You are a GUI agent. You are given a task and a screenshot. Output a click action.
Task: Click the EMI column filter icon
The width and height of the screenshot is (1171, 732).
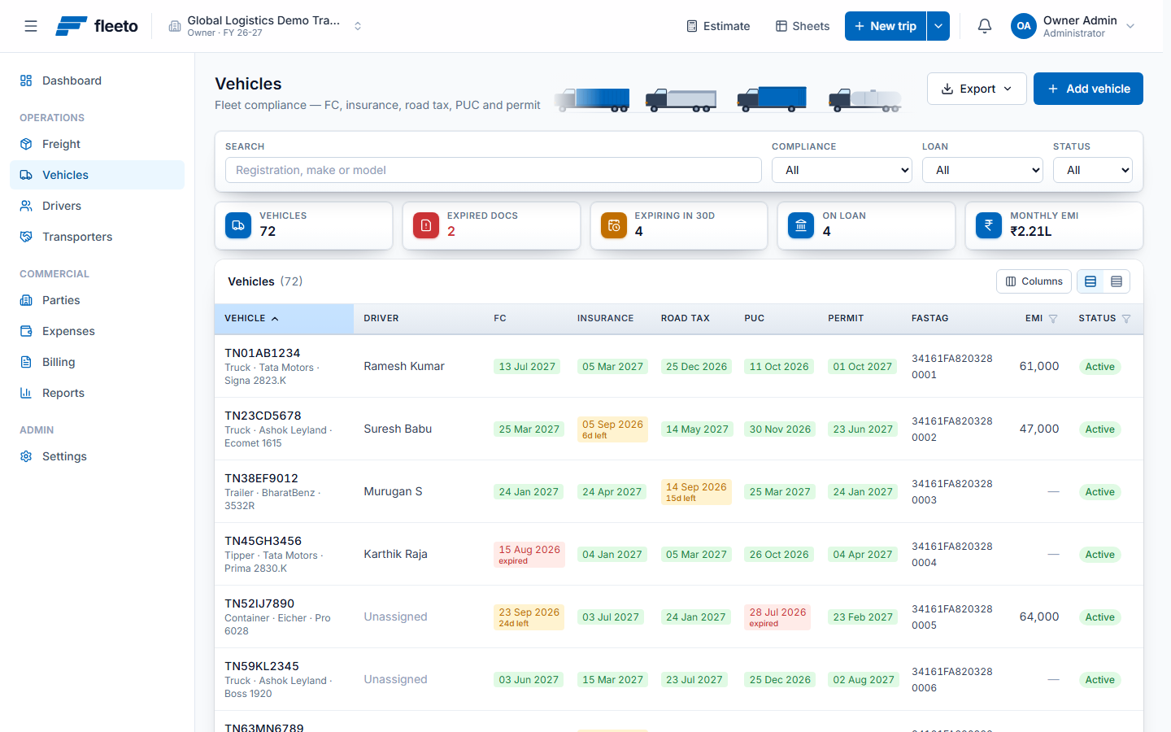point(1053,319)
